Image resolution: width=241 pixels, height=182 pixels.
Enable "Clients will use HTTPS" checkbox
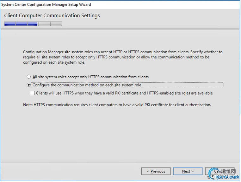pos(32,93)
